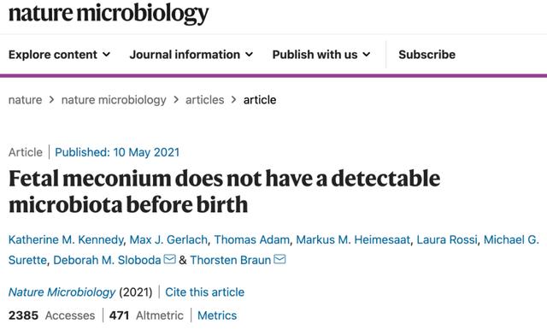Click envelope icon next to Thorsten Braun
Viewport: 547px width, 330px height.
[x=279, y=259]
